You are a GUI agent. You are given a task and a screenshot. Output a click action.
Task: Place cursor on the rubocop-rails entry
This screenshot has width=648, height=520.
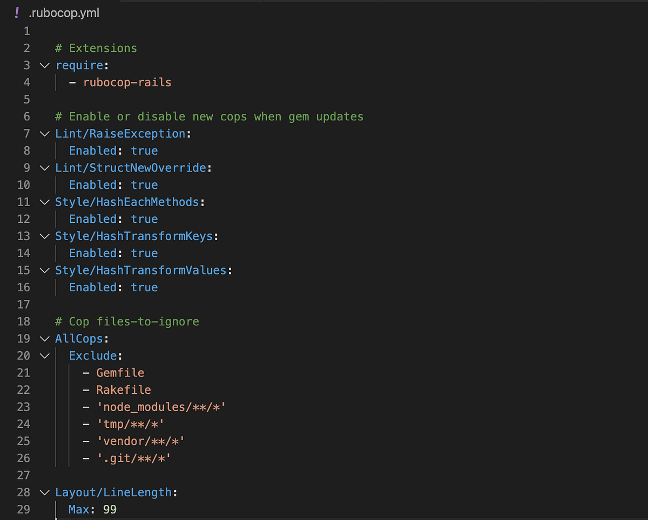point(127,83)
